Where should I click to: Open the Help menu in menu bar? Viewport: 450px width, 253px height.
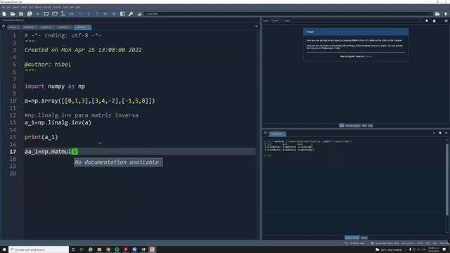[x=78, y=7]
